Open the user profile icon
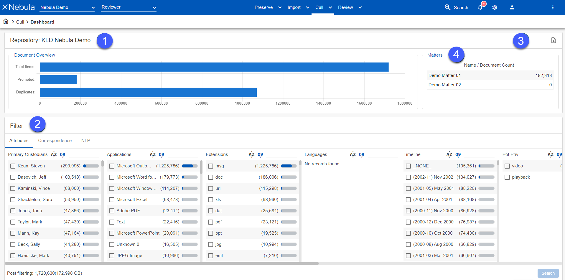Screen dimensions: 565x280 click(x=512, y=7)
